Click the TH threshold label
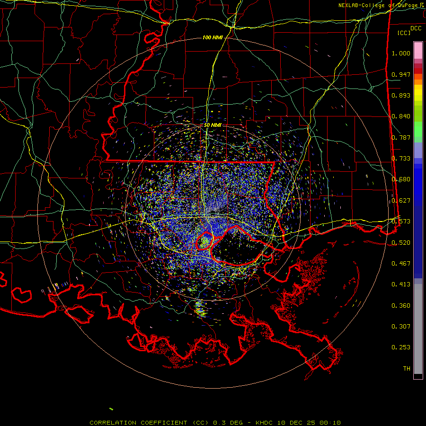This screenshot has height=426, width=426. click(x=407, y=369)
